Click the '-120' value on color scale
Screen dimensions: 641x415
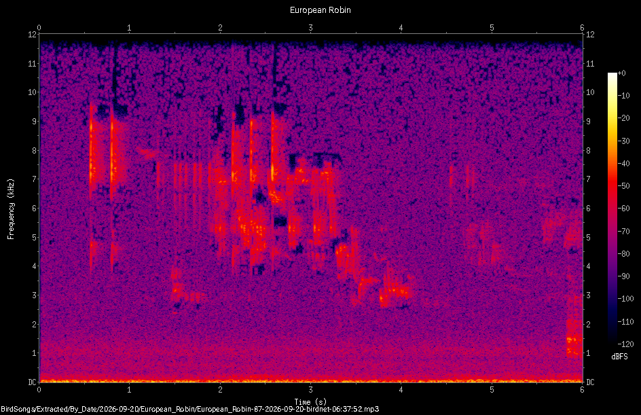pos(626,344)
